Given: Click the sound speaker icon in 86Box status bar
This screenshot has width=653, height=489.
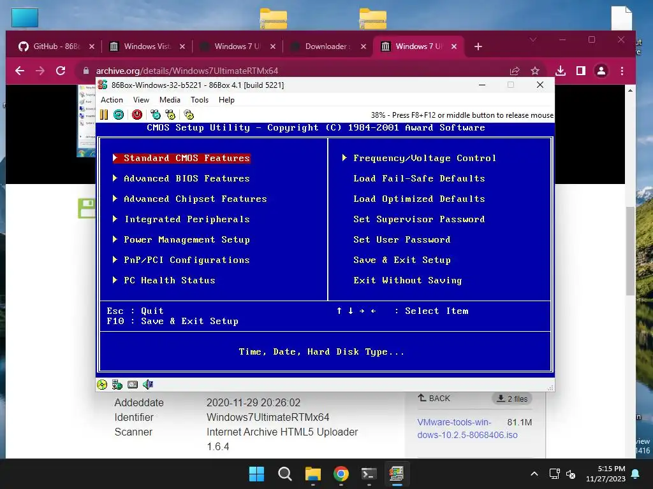Looking at the screenshot, I should pyautogui.click(x=148, y=385).
